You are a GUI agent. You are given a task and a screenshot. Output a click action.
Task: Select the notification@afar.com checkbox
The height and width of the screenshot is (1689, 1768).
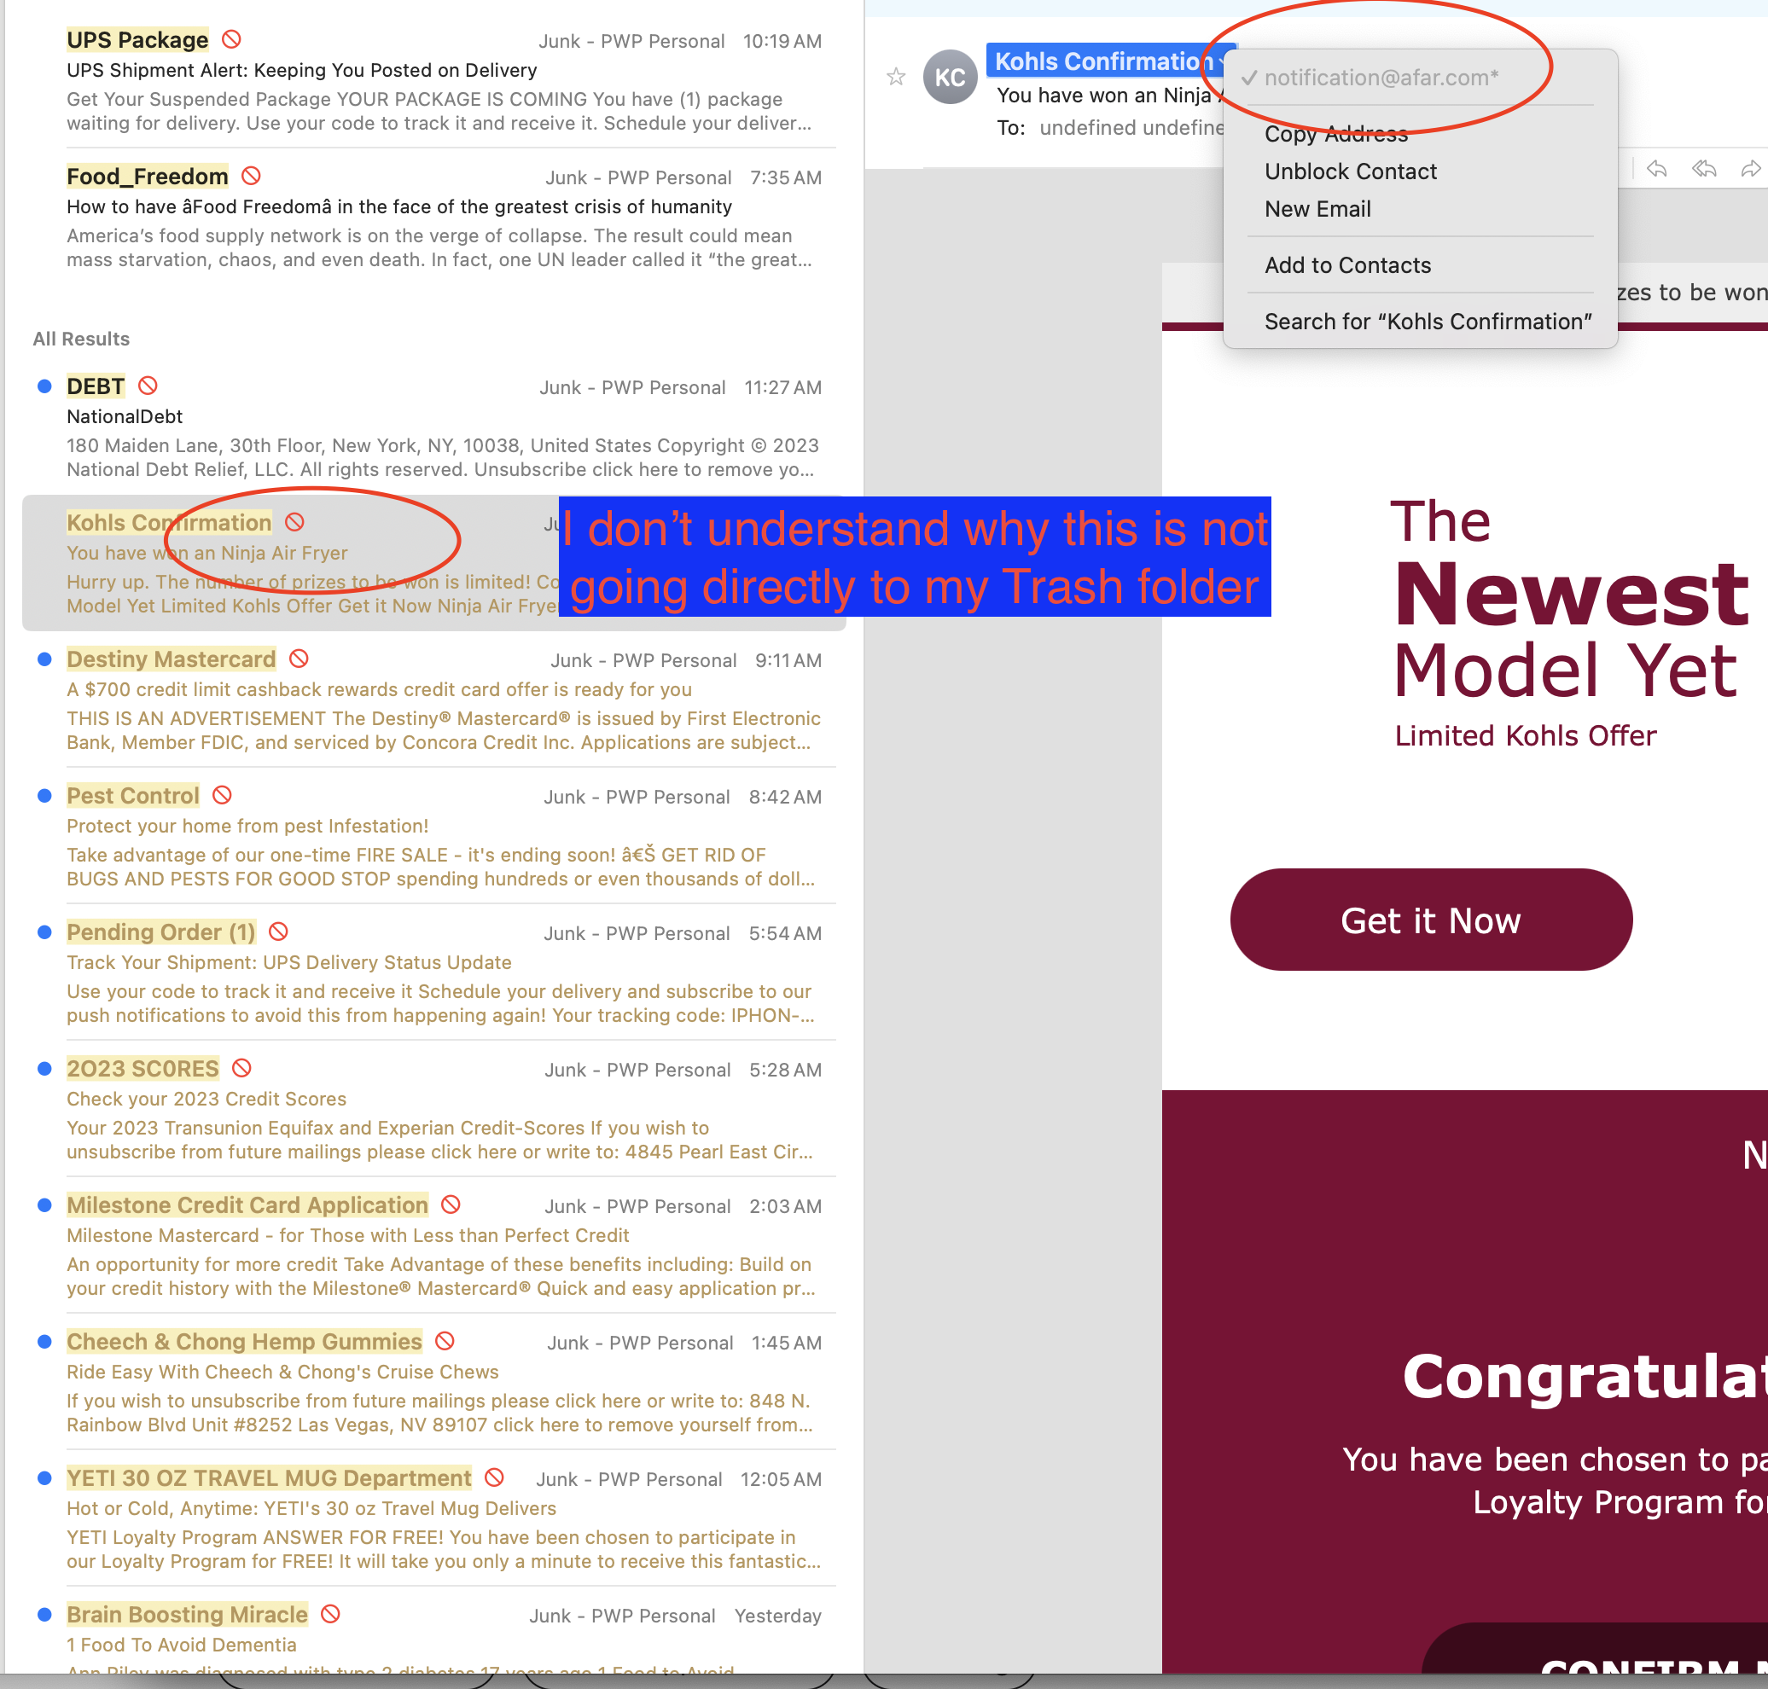[1248, 76]
